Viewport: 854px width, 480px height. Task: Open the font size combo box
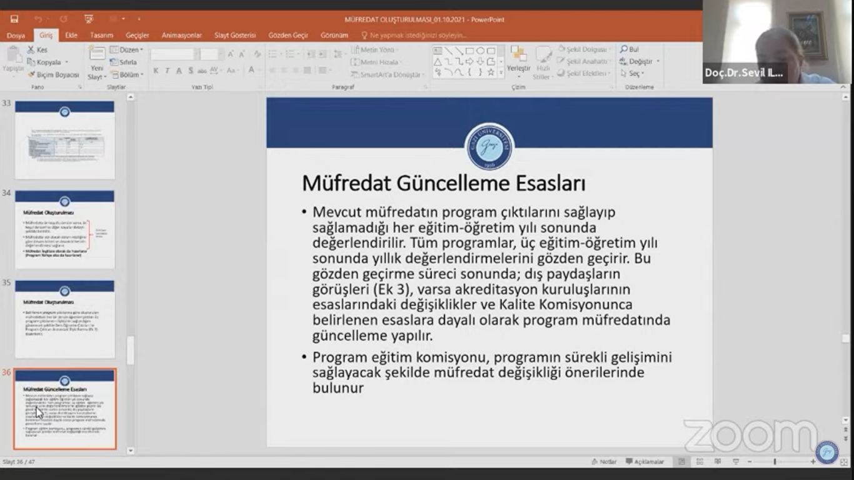[212, 54]
